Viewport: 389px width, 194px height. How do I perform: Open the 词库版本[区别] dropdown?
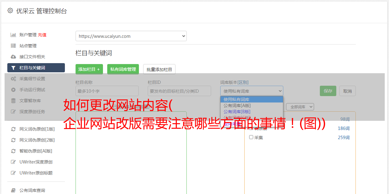point(252,91)
